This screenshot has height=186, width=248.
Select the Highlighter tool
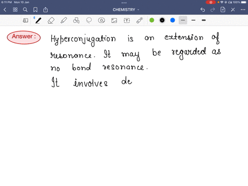(x=64, y=21)
